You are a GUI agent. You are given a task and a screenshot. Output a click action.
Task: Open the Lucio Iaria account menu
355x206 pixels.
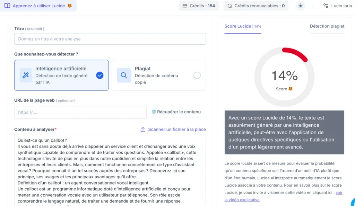(339, 6)
